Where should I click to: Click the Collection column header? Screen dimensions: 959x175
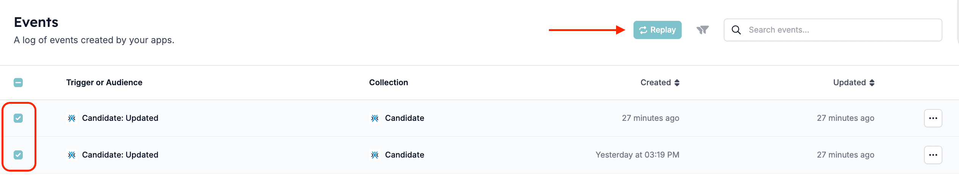(388, 83)
